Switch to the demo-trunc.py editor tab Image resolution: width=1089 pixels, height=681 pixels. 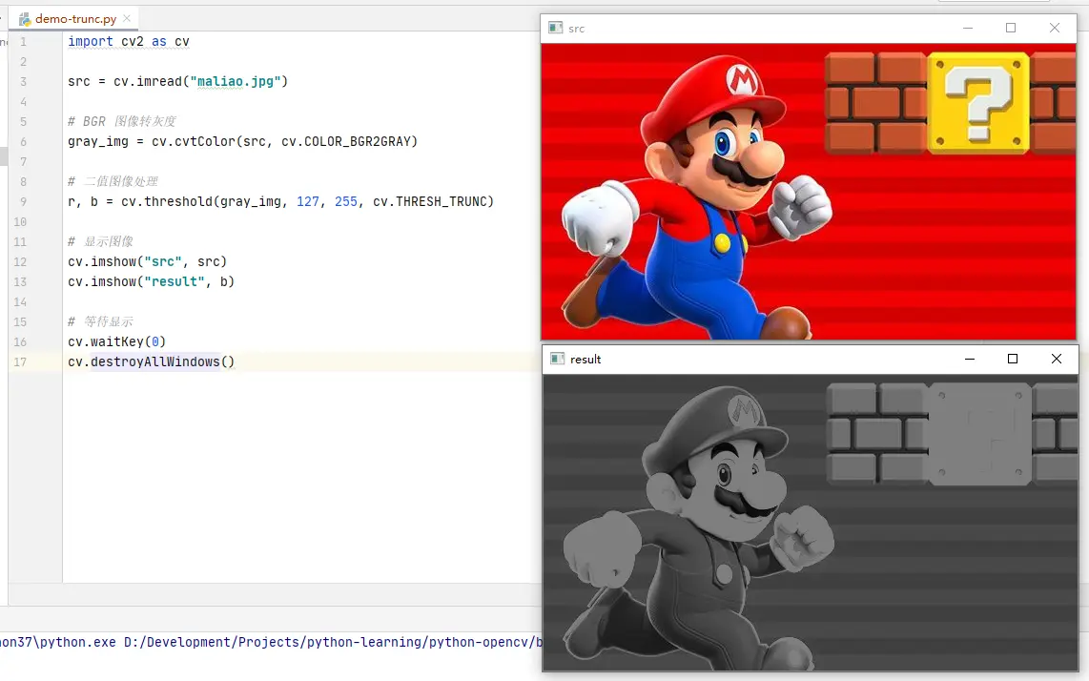click(x=75, y=19)
